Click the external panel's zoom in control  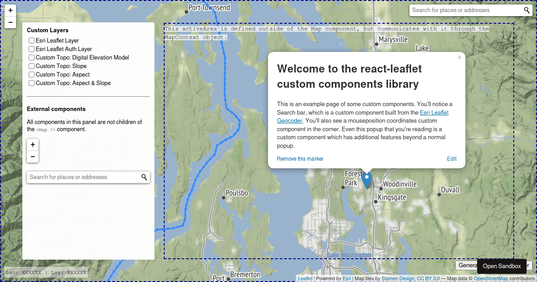pos(33,145)
